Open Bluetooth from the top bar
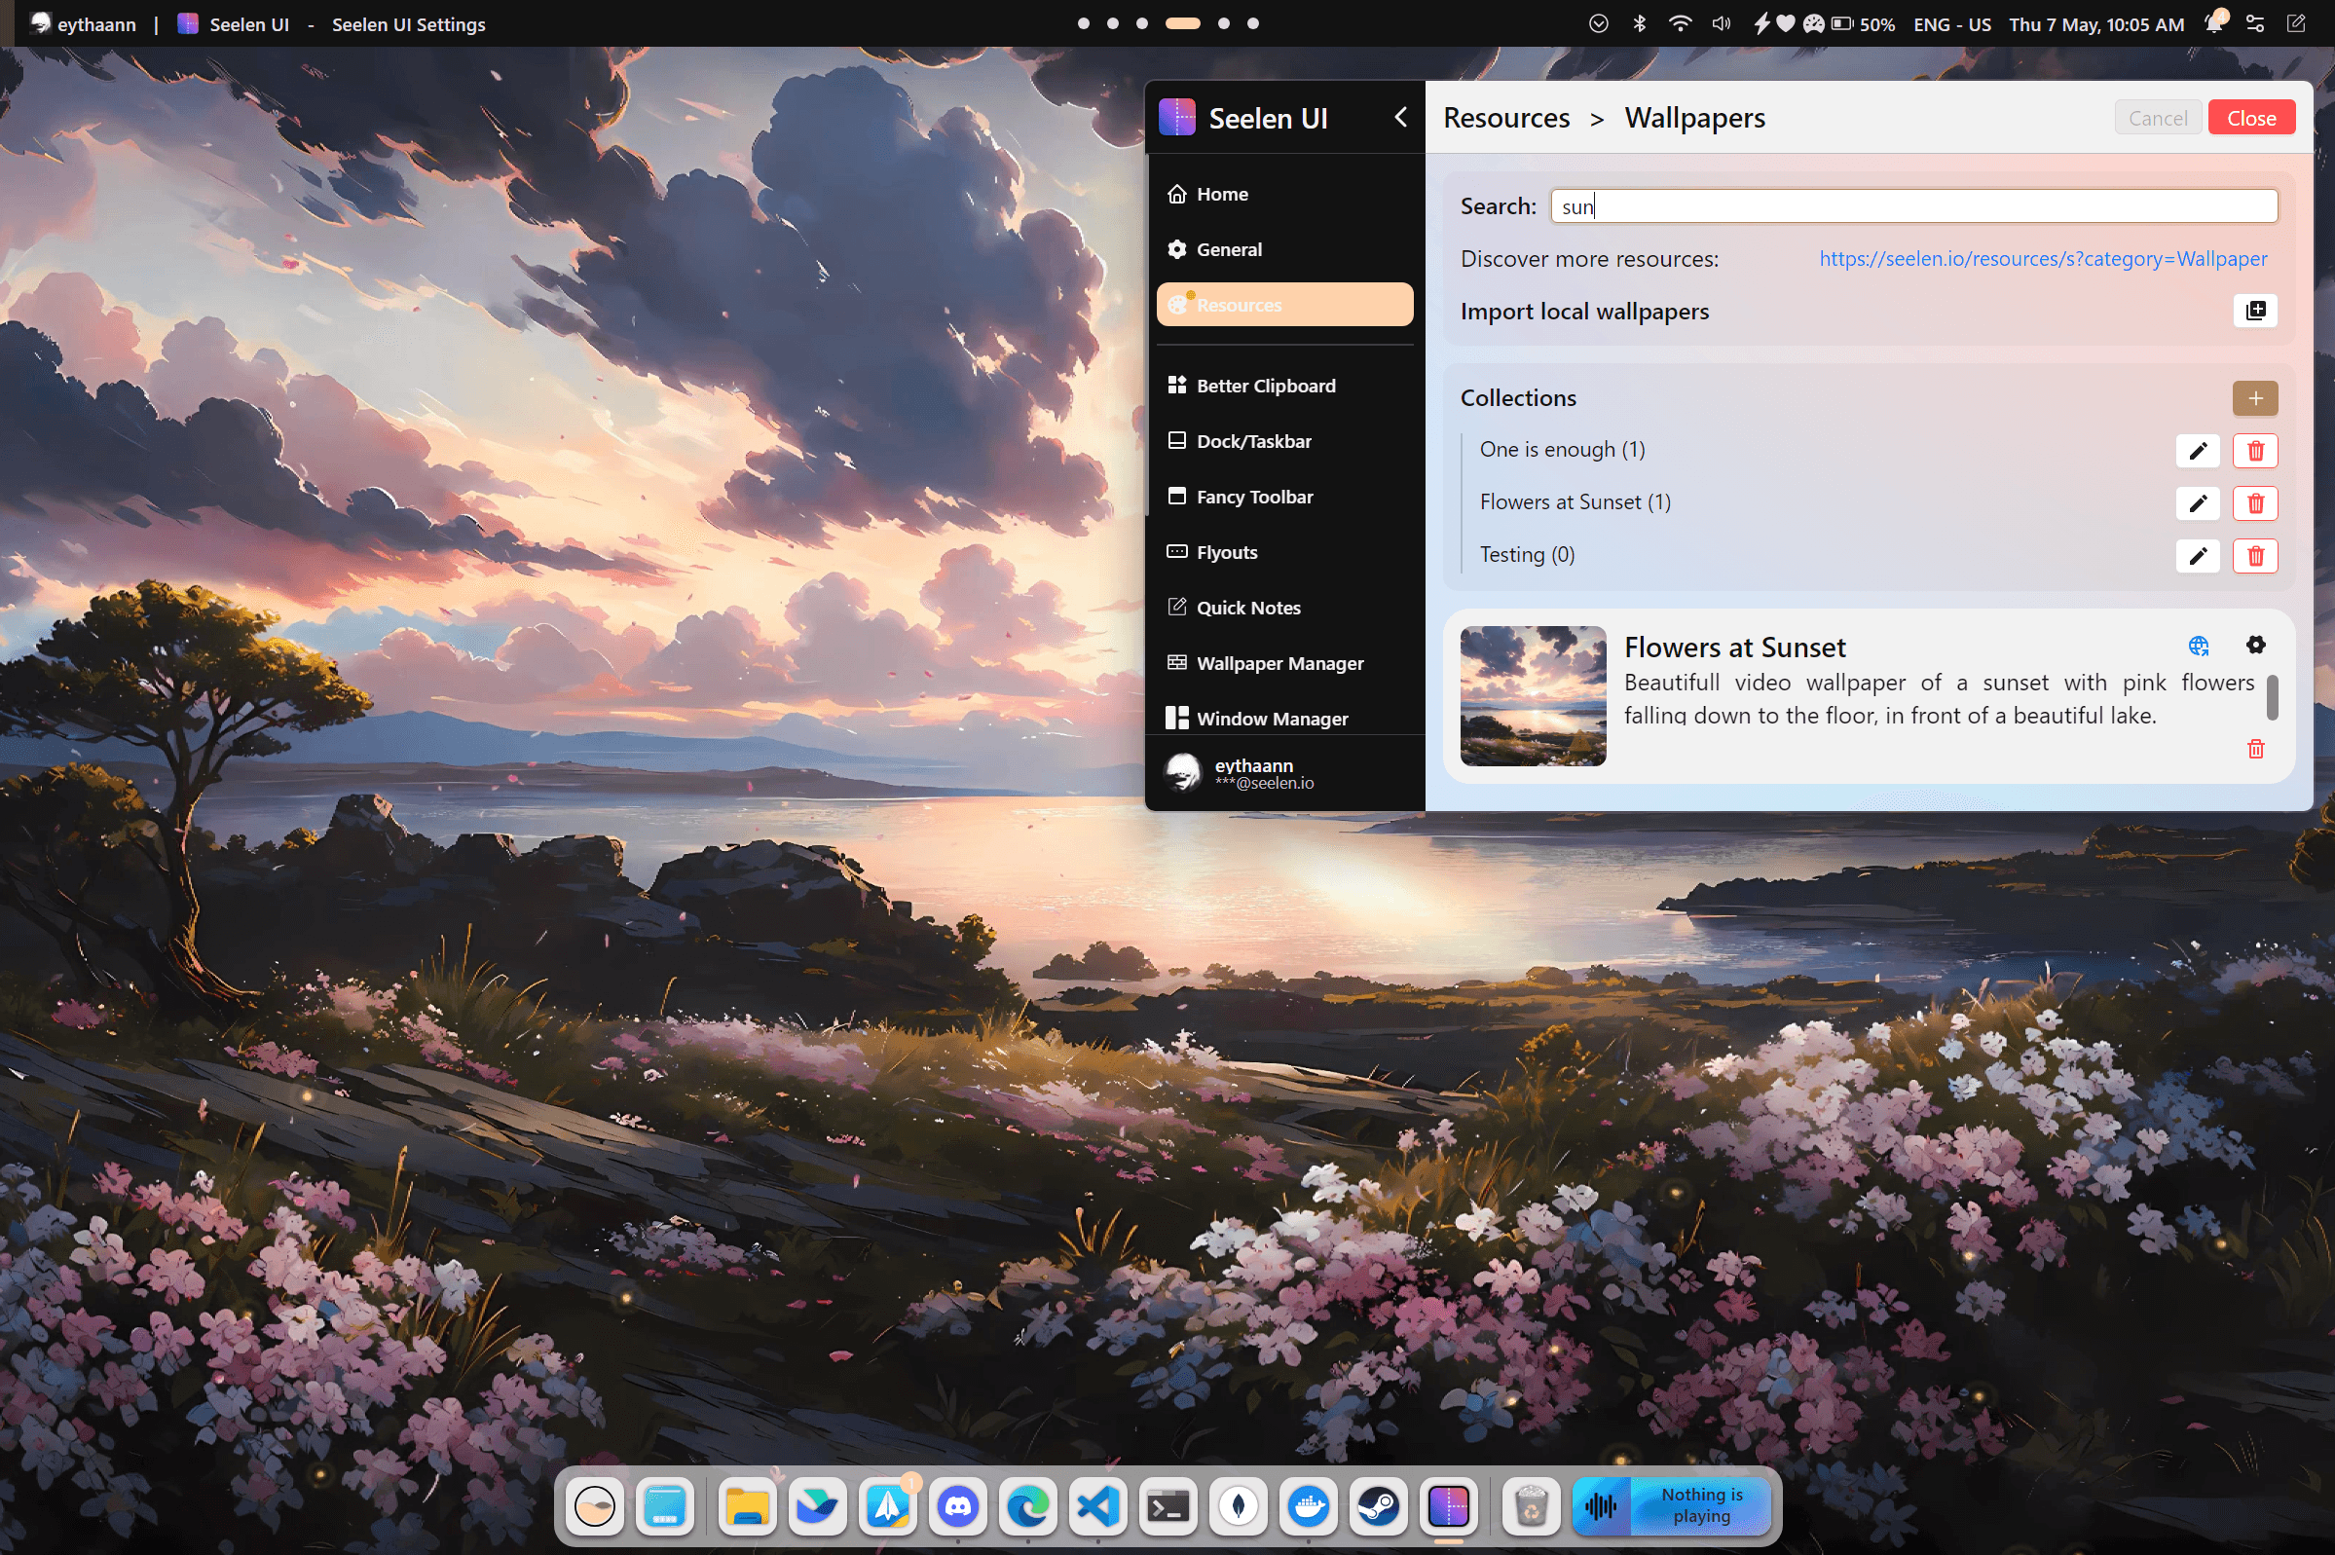The width and height of the screenshot is (2335, 1555). point(1639,22)
